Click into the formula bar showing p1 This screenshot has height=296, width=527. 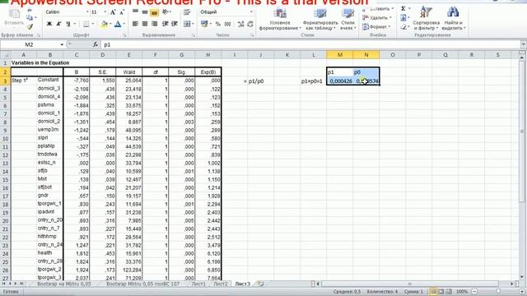coord(310,44)
